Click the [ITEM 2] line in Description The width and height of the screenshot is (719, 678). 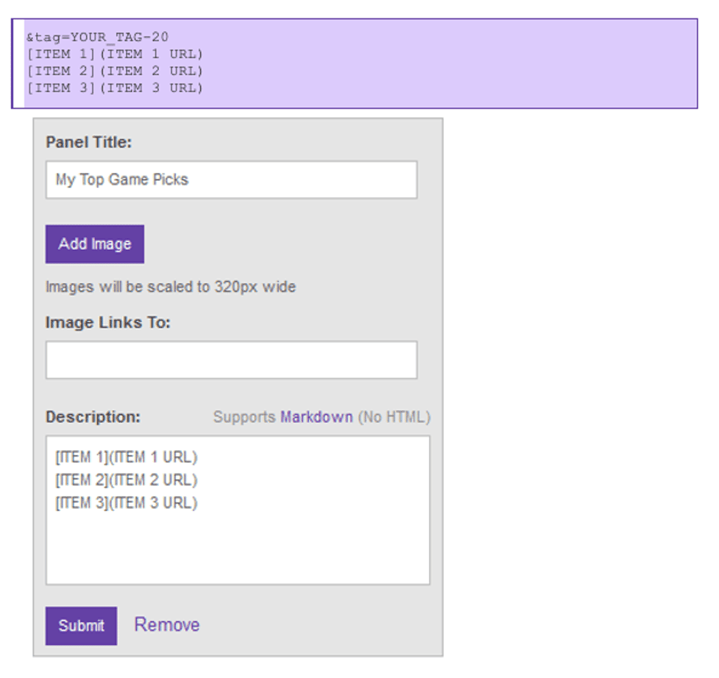(127, 480)
